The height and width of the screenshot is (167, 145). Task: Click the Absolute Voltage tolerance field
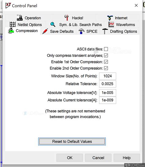tap(108, 93)
